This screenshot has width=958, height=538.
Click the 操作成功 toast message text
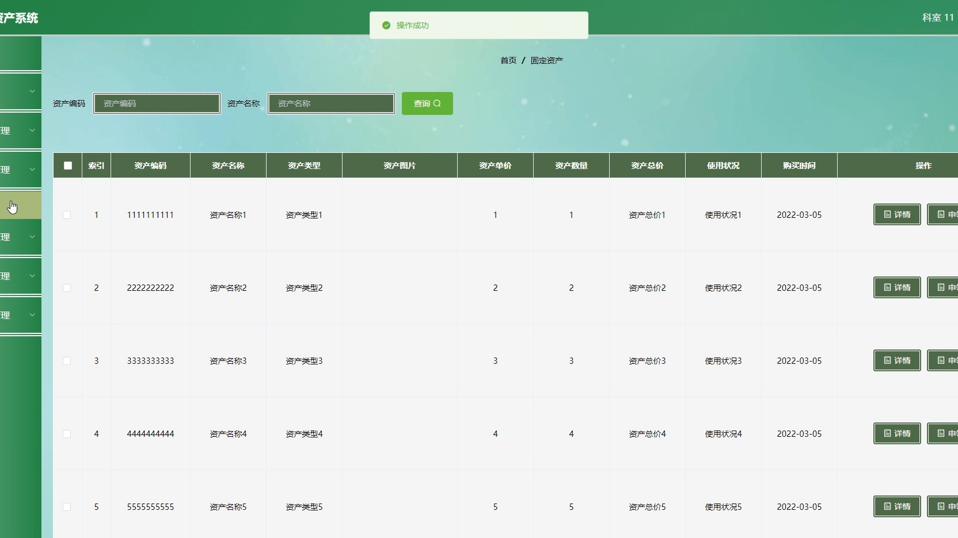pyautogui.click(x=412, y=25)
